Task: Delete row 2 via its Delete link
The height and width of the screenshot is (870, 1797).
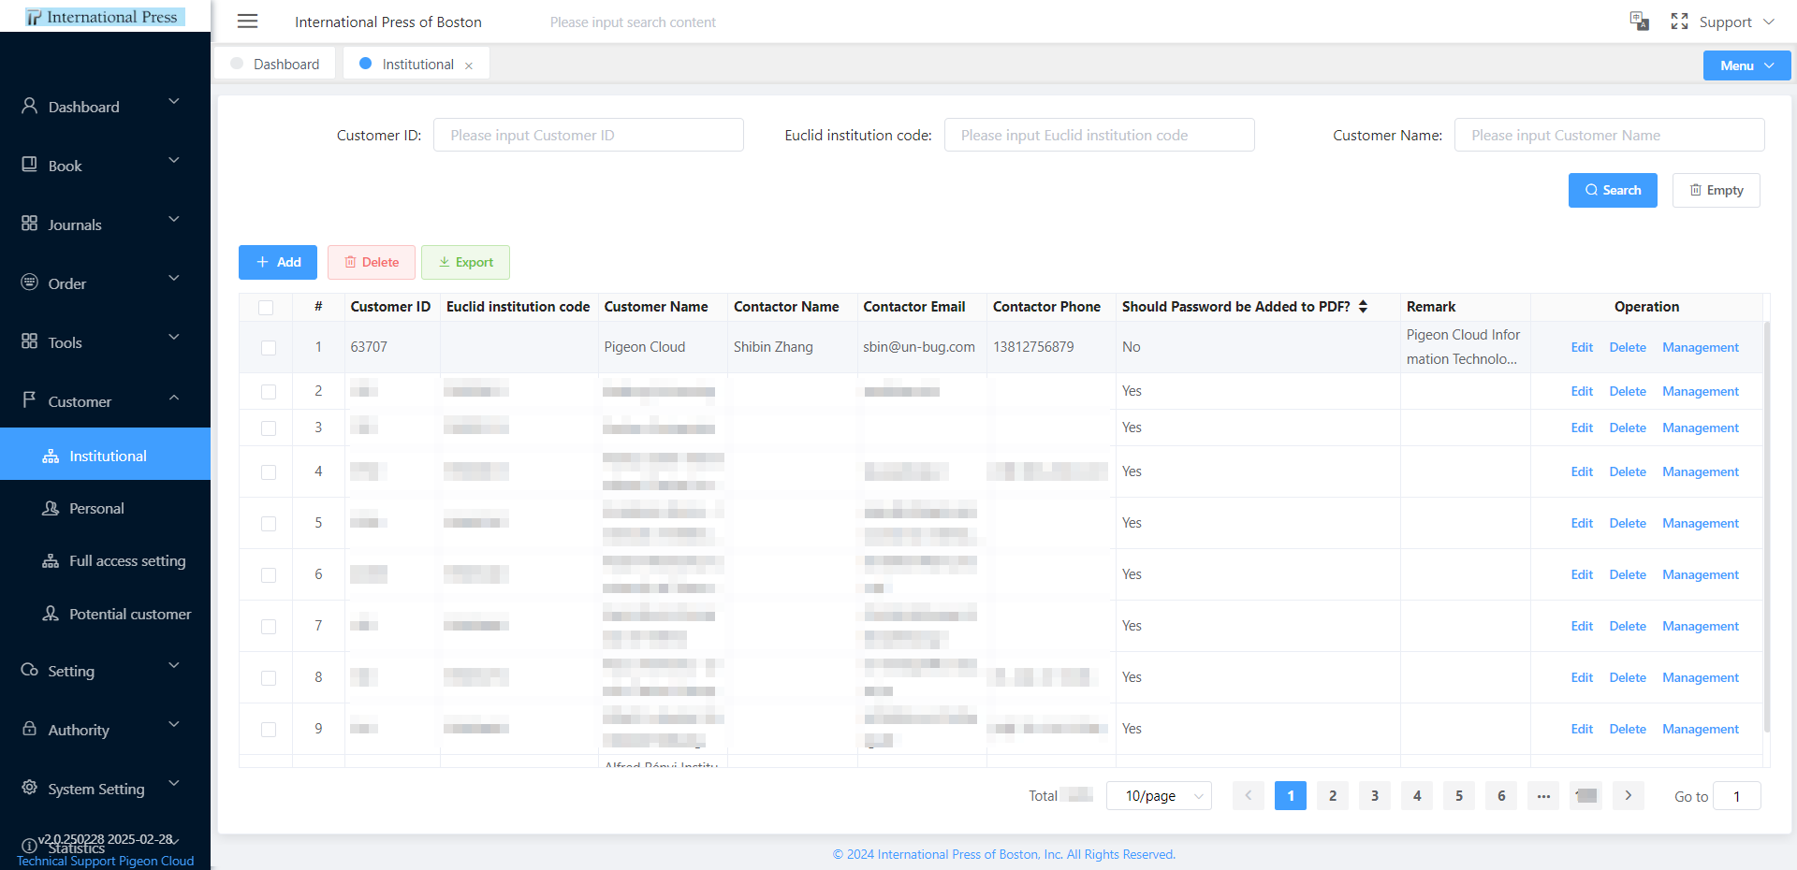Action: pos(1628,391)
